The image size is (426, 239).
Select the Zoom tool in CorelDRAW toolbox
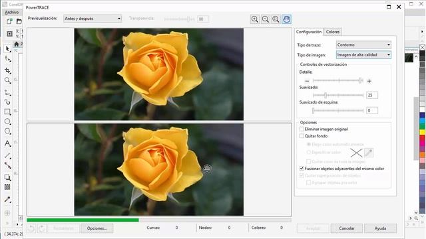click(x=7, y=80)
